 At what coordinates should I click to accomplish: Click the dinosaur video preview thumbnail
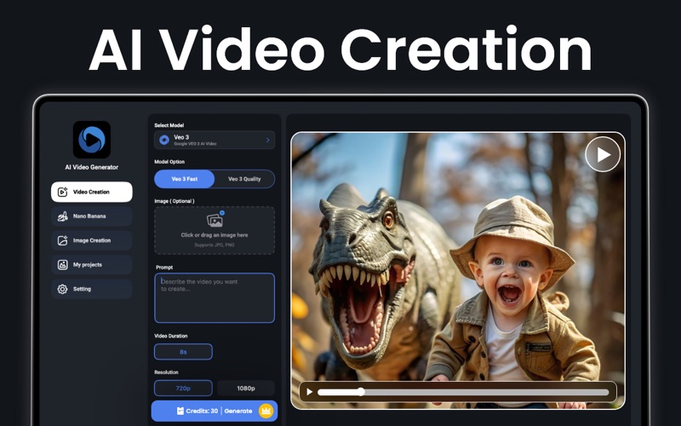pyautogui.click(x=458, y=270)
